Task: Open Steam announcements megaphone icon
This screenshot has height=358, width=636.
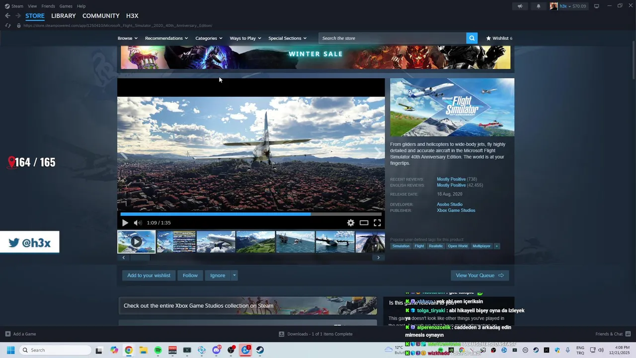Action: click(520, 6)
